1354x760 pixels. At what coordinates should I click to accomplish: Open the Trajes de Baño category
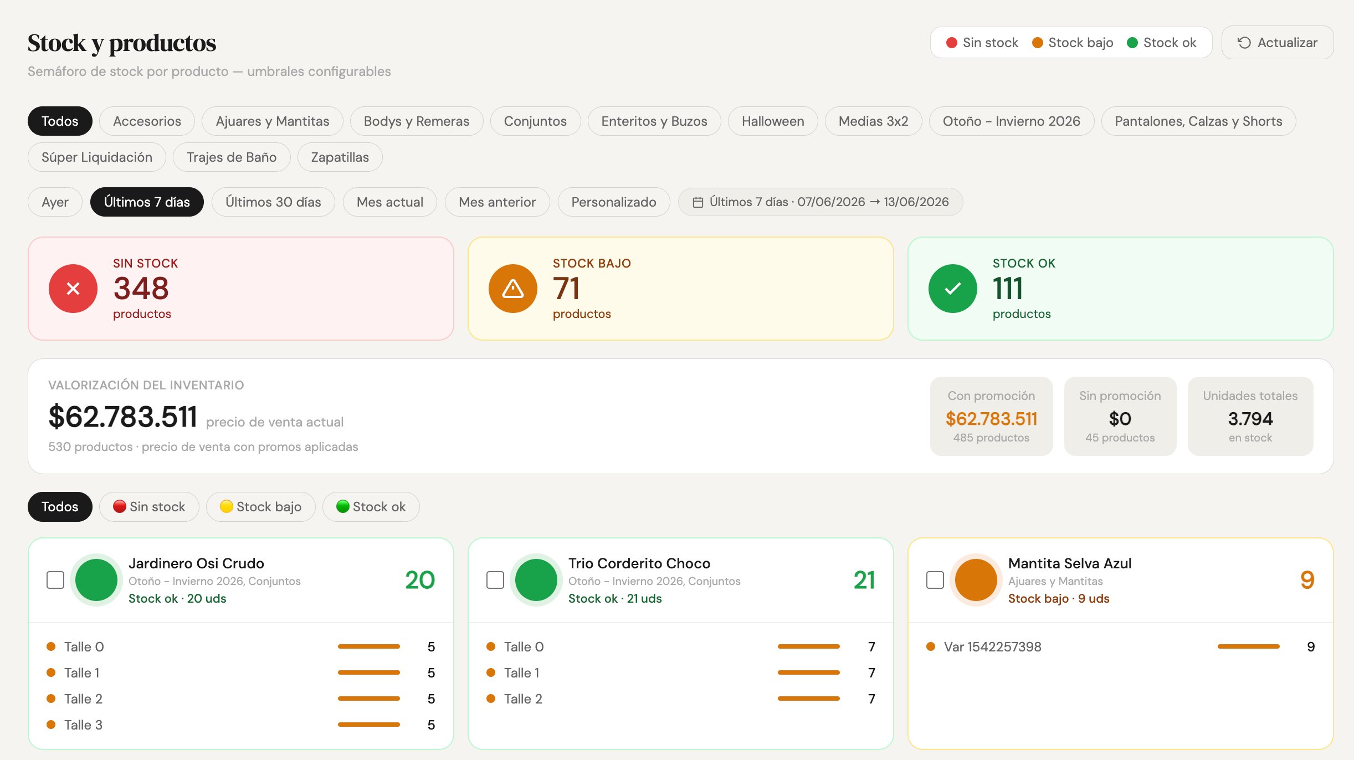tap(232, 157)
